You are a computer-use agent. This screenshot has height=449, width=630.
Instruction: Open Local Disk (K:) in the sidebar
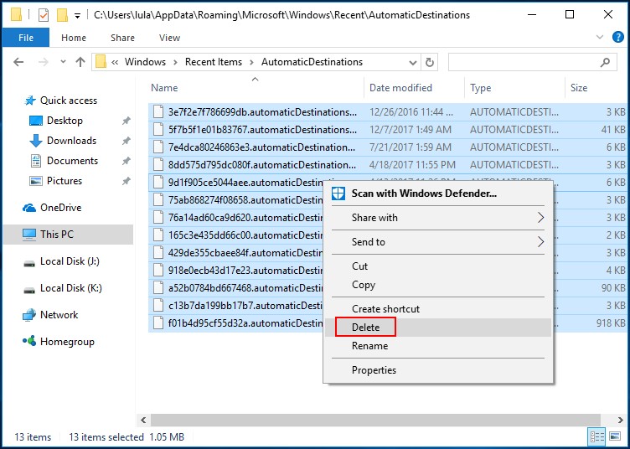pyautogui.click(x=70, y=288)
